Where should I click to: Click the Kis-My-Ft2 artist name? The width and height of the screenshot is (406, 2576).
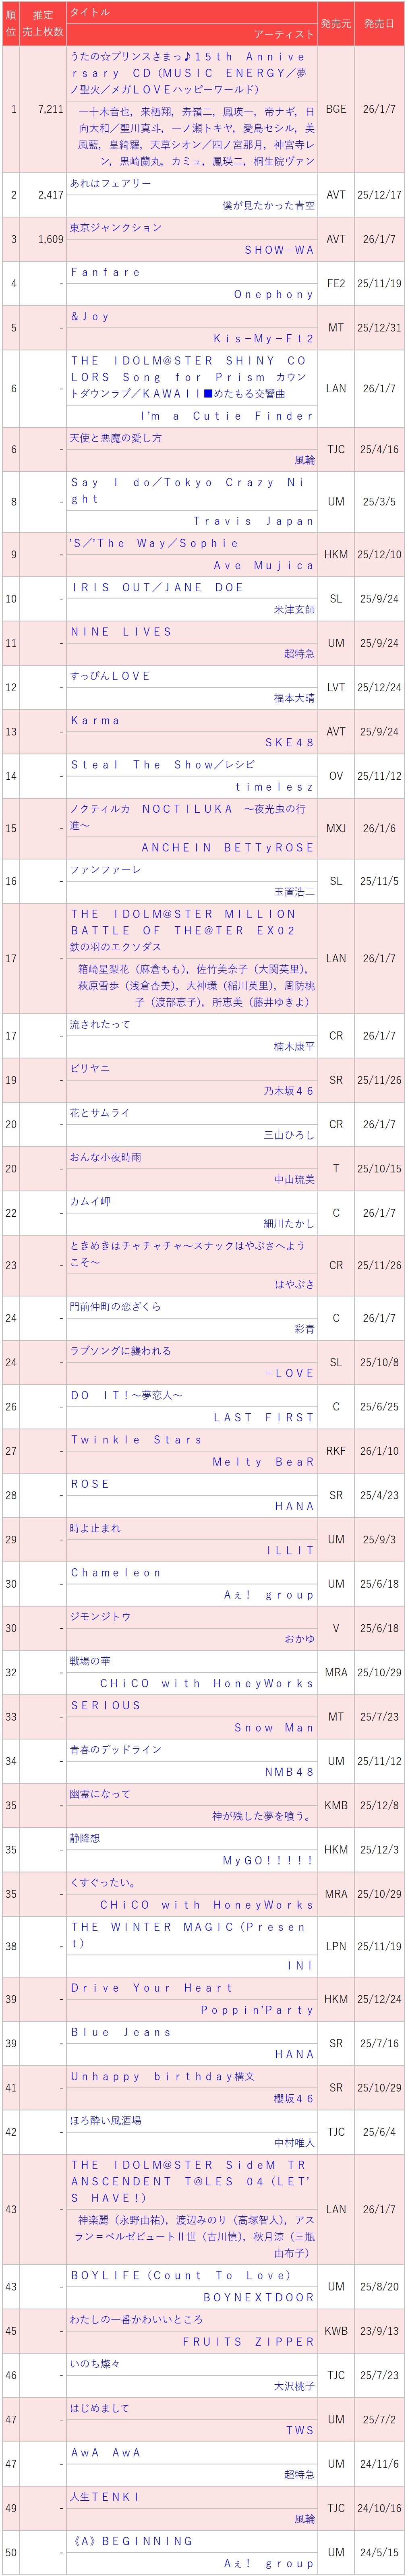point(263,339)
